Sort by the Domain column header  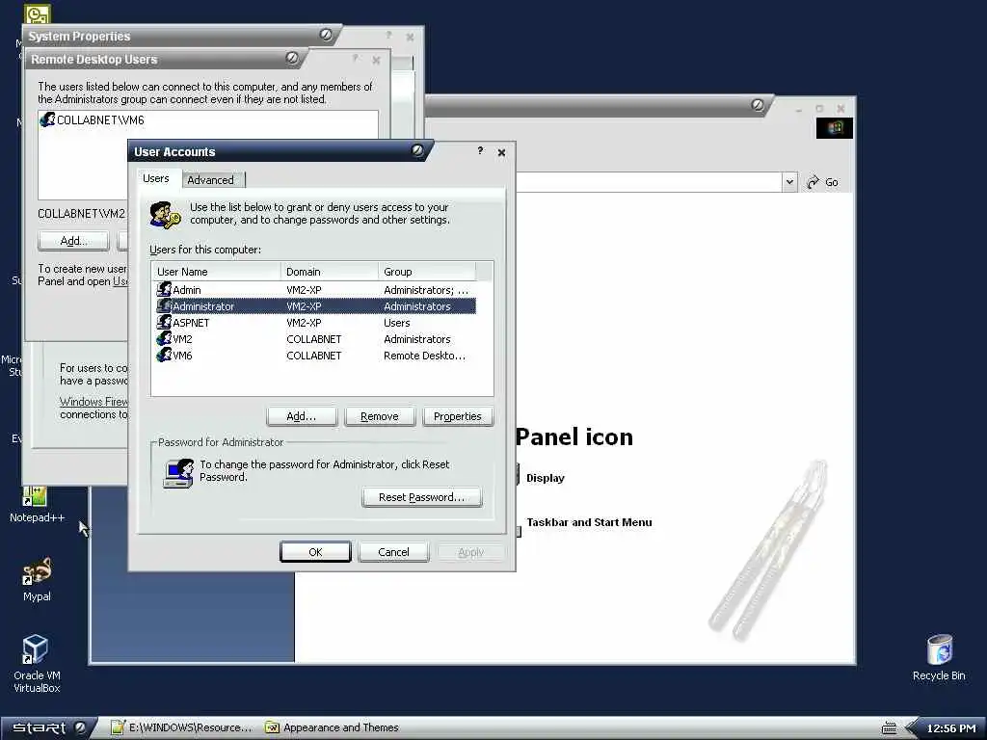[x=330, y=272]
